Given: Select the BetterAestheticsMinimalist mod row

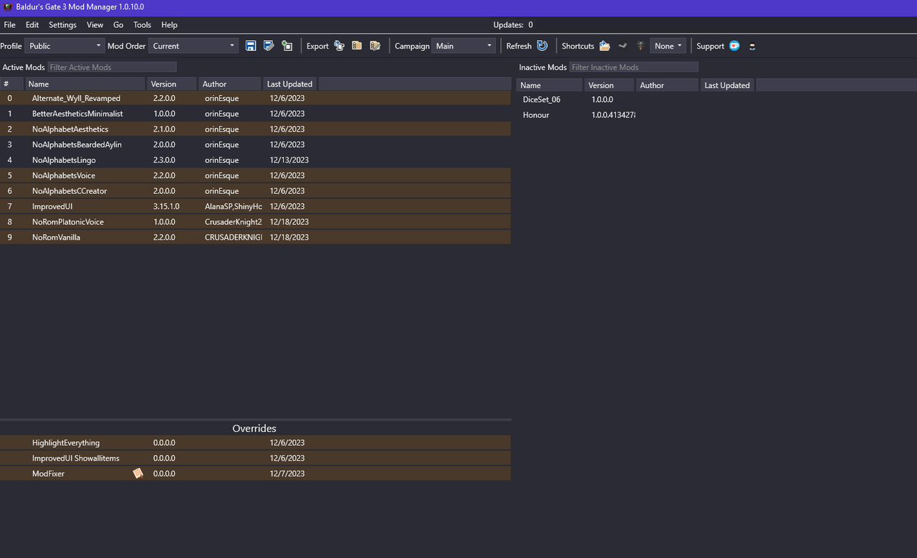Looking at the screenshot, I should [255, 114].
